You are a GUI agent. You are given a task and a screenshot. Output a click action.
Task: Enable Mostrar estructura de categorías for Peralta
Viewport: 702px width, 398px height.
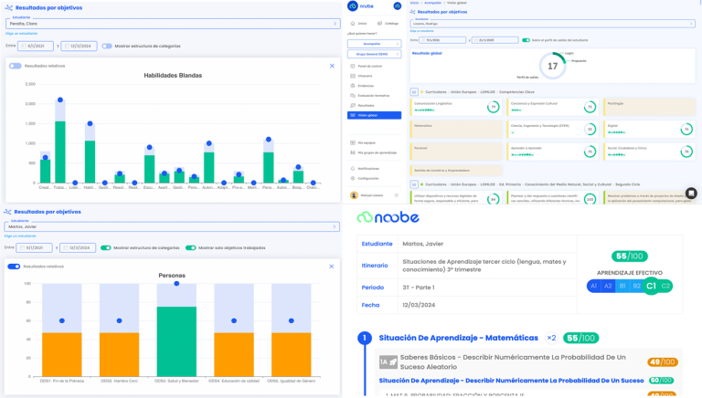[107, 45]
